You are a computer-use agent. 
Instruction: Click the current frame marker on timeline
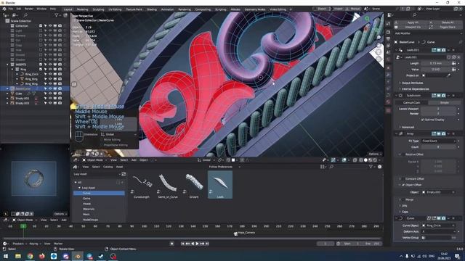click(23, 226)
